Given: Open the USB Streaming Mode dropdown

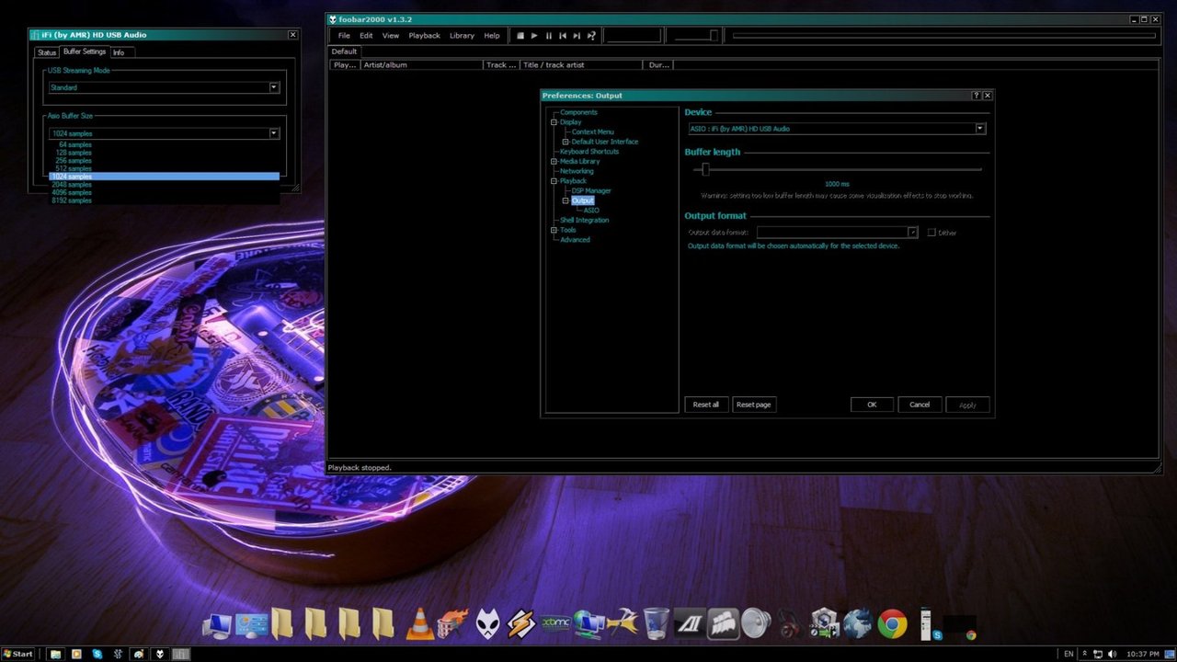Looking at the screenshot, I should click(x=274, y=87).
